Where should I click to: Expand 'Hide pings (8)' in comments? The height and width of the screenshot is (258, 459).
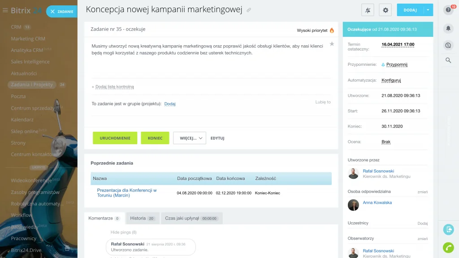tap(123, 232)
